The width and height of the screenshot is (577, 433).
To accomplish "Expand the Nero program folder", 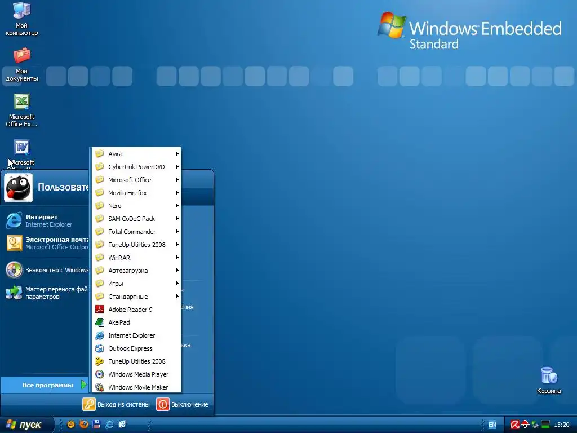I will pos(136,205).
